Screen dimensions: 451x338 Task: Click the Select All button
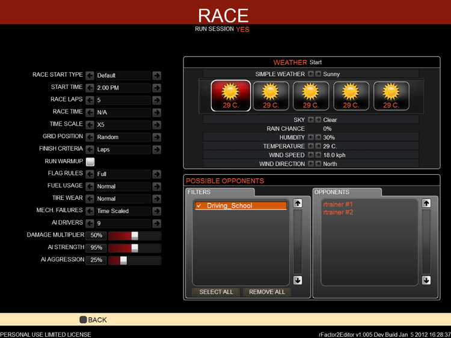point(216,292)
